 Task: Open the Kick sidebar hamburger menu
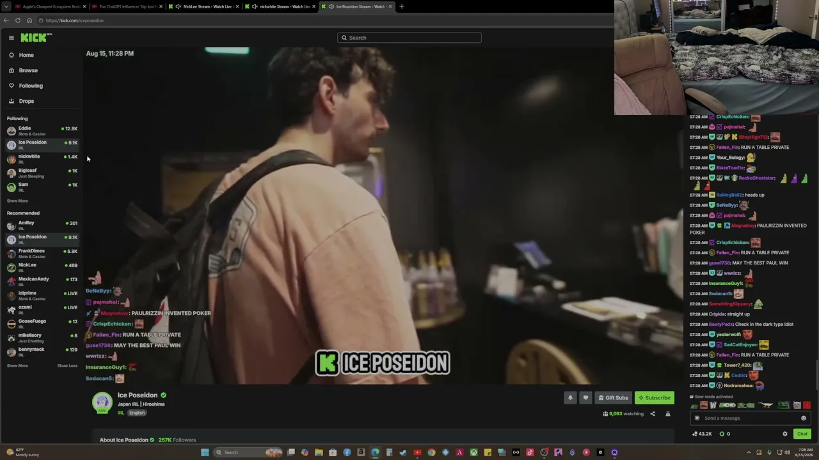[x=11, y=38]
